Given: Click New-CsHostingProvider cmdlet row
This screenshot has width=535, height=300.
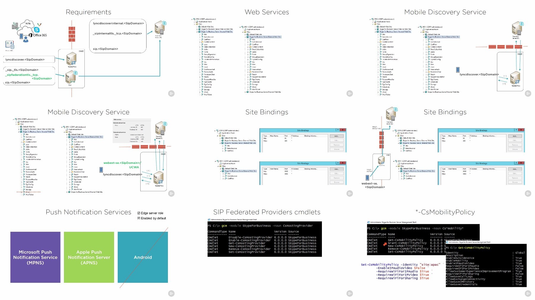Looking at the screenshot, I should (262, 246).
